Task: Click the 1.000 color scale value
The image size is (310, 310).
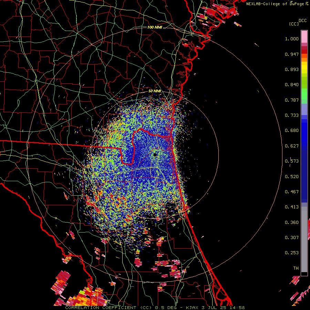Action: [x=292, y=39]
